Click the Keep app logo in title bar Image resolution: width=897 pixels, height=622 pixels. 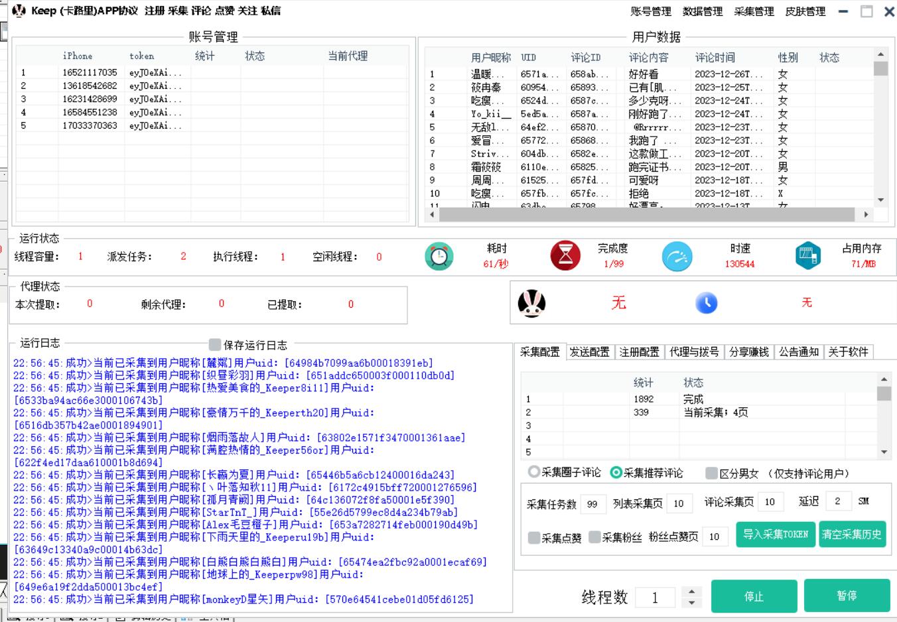[19, 11]
